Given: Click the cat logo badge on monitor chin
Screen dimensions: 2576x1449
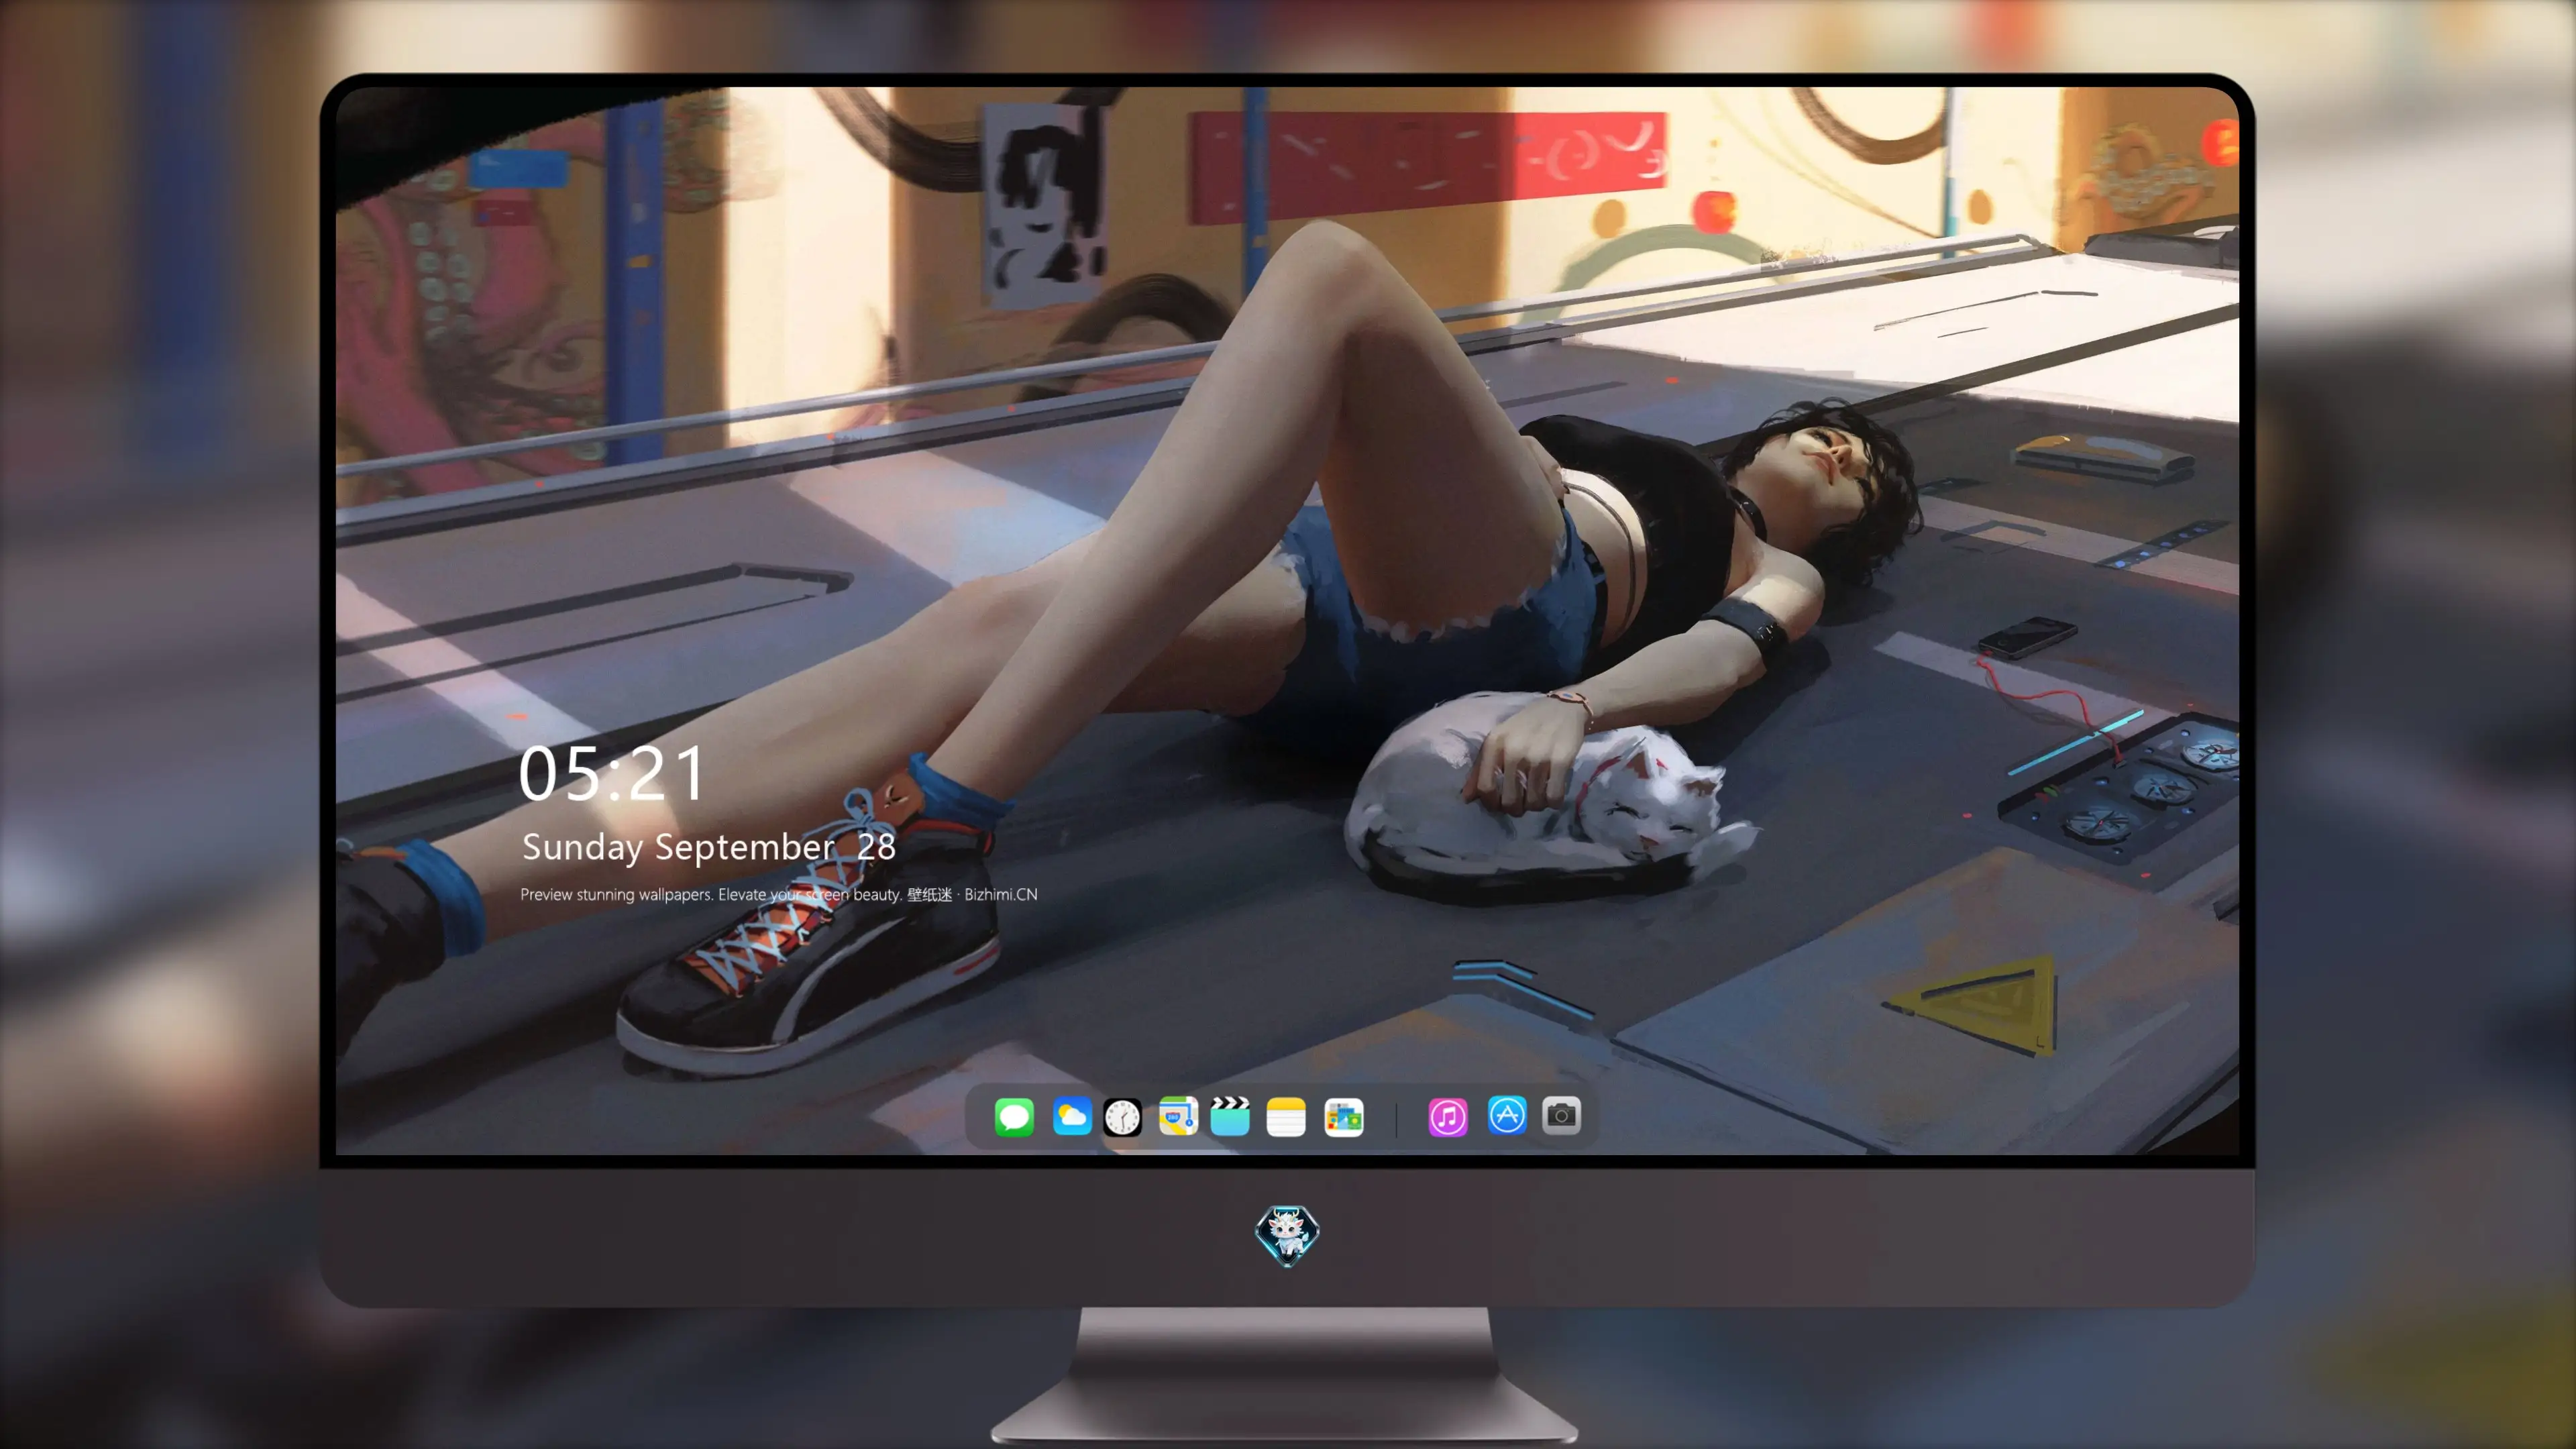Looking at the screenshot, I should tap(1287, 1235).
